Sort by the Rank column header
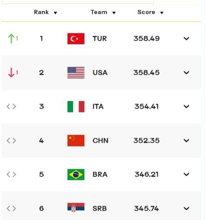 pyautogui.click(x=46, y=12)
